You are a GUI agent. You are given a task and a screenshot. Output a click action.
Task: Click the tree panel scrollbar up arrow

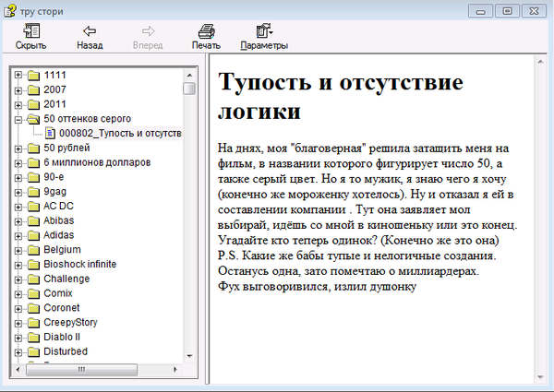(189, 74)
